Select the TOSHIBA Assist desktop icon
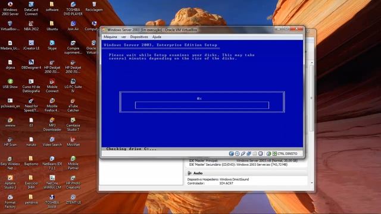This screenshot has width=381, height=214. pyautogui.click(x=52, y=202)
